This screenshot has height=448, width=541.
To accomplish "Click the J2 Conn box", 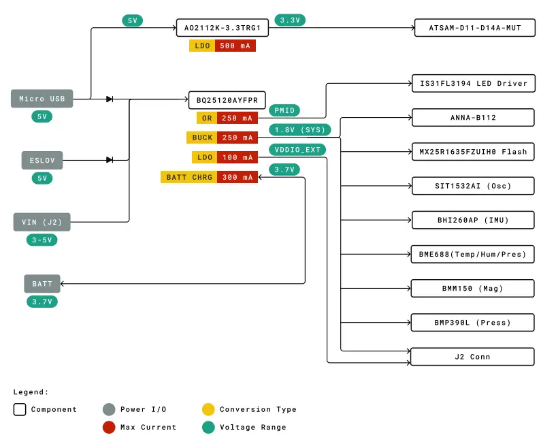I will pyautogui.click(x=473, y=357).
